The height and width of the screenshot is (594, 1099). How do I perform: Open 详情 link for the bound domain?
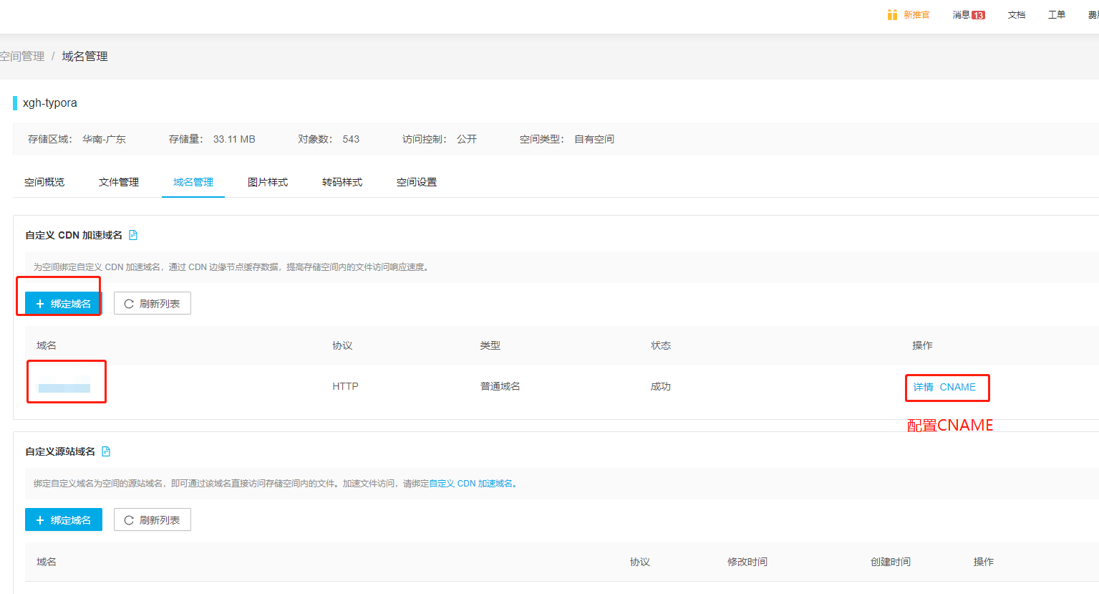tap(923, 387)
